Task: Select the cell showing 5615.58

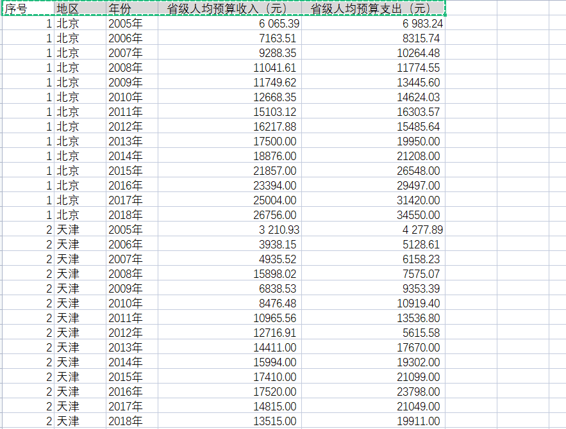Action: coord(373,333)
